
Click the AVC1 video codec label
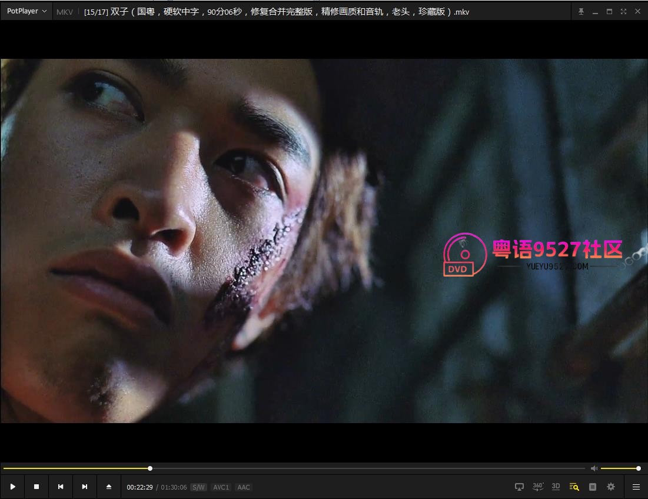(x=221, y=487)
